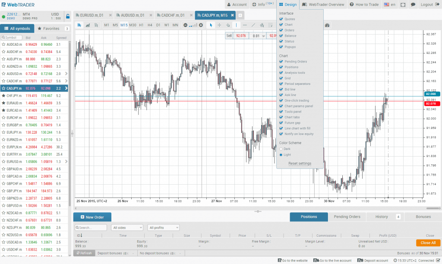Uncheck the Quotes interface checkbox

(x=281, y=19)
